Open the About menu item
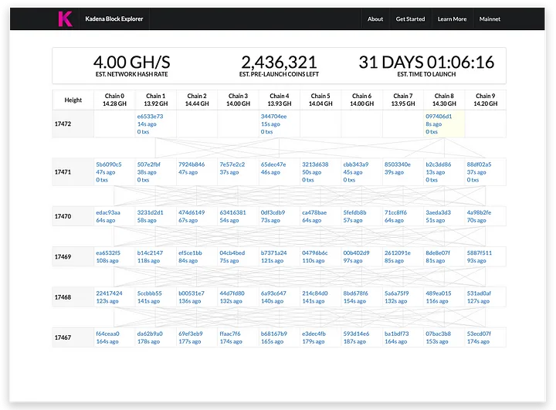 coord(375,19)
